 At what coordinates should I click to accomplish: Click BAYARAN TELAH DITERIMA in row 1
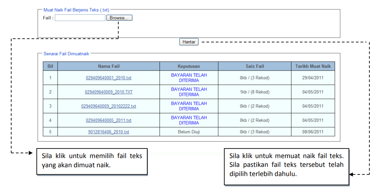[189, 78]
